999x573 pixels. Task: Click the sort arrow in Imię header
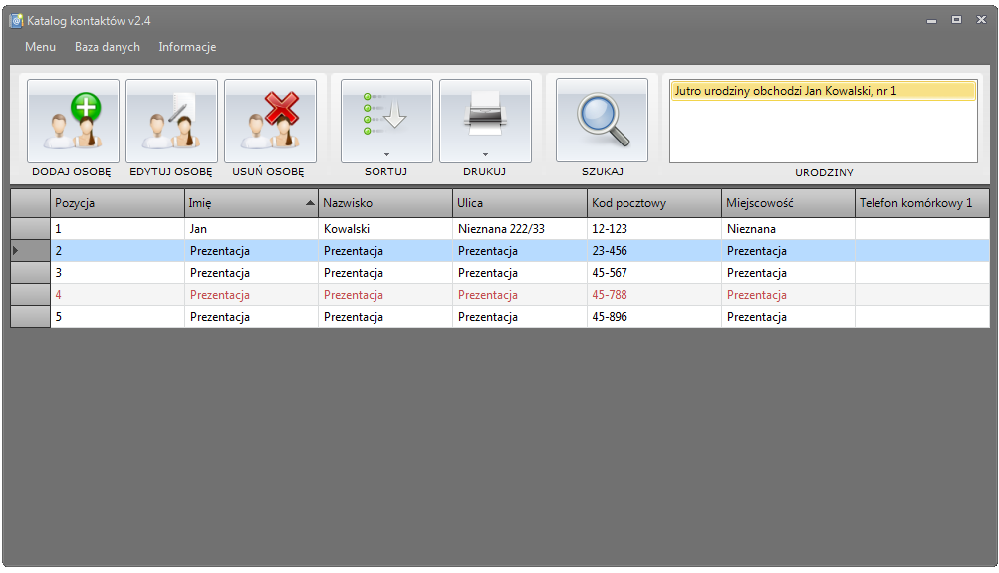pos(310,203)
